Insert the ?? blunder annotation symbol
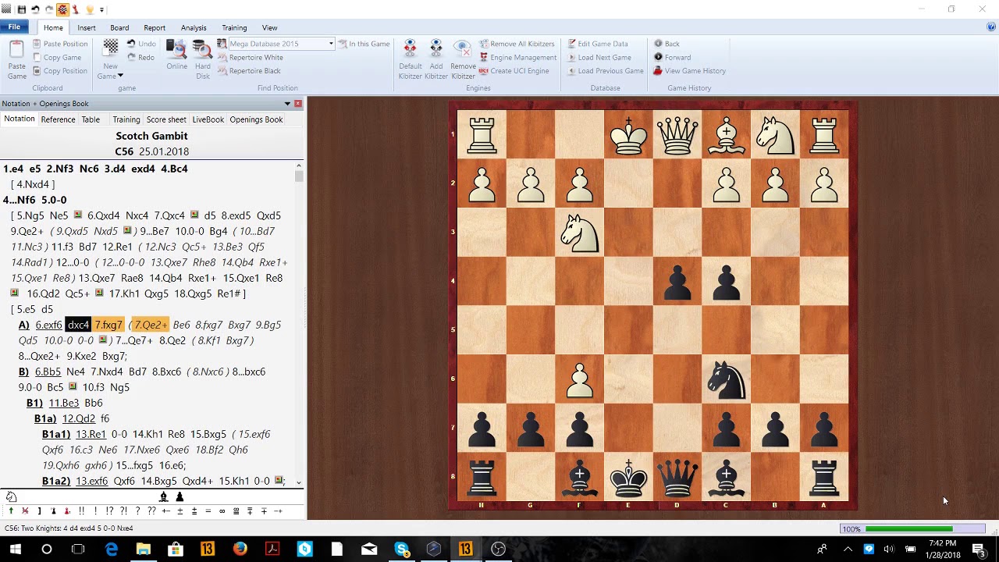The height and width of the screenshot is (562, 999). click(x=151, y=511)
